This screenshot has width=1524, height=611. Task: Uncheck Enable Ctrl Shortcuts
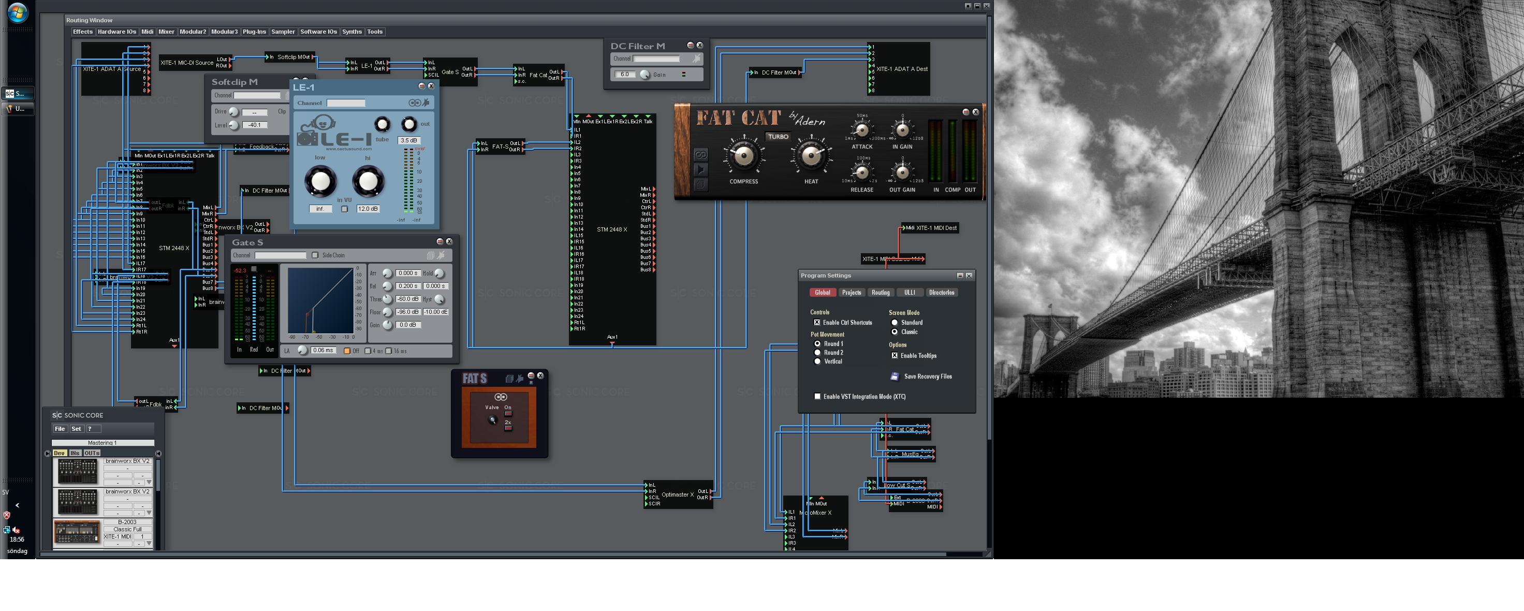(x=817, y=323)
